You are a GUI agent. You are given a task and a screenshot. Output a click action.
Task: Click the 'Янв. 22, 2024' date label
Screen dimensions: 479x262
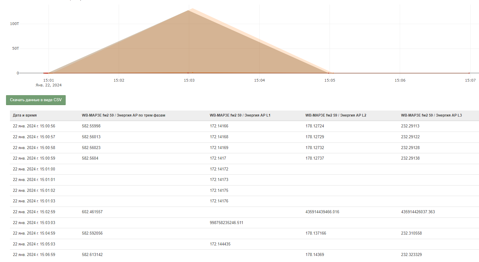pos(49,85)
